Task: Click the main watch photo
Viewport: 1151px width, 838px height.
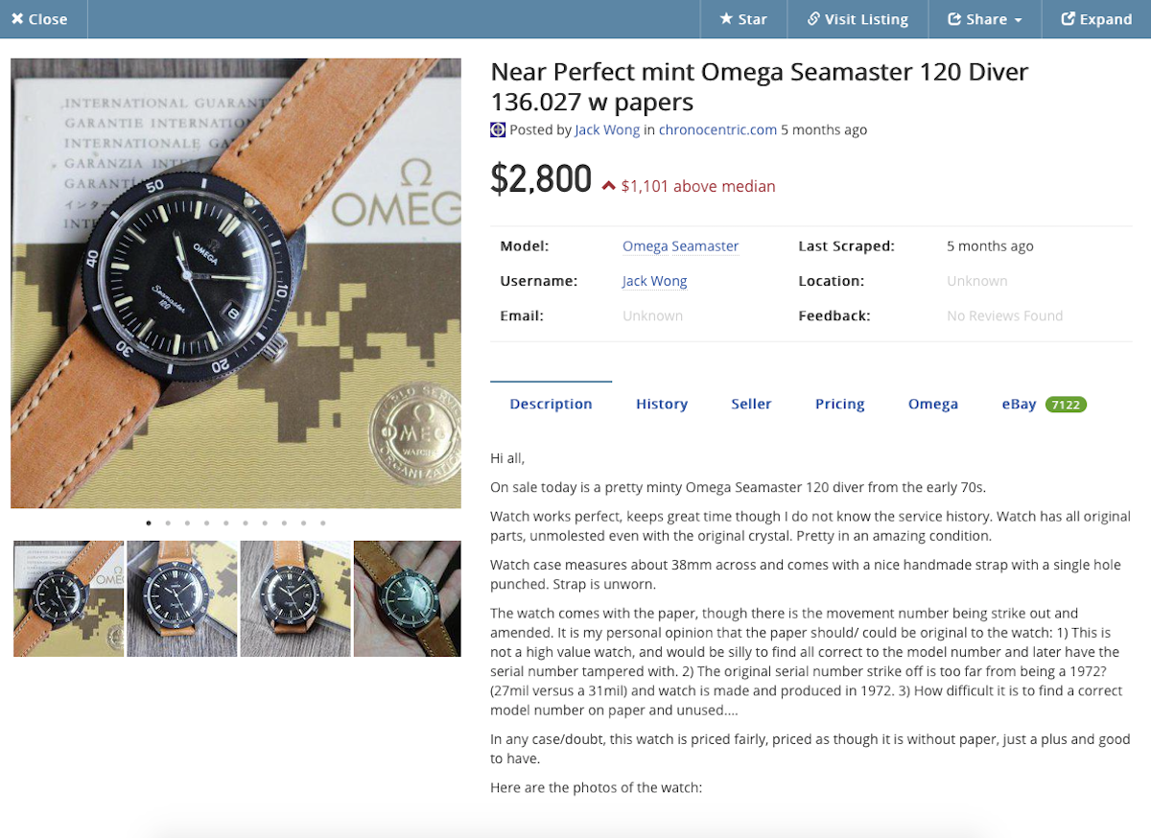Action: point(235,284)
